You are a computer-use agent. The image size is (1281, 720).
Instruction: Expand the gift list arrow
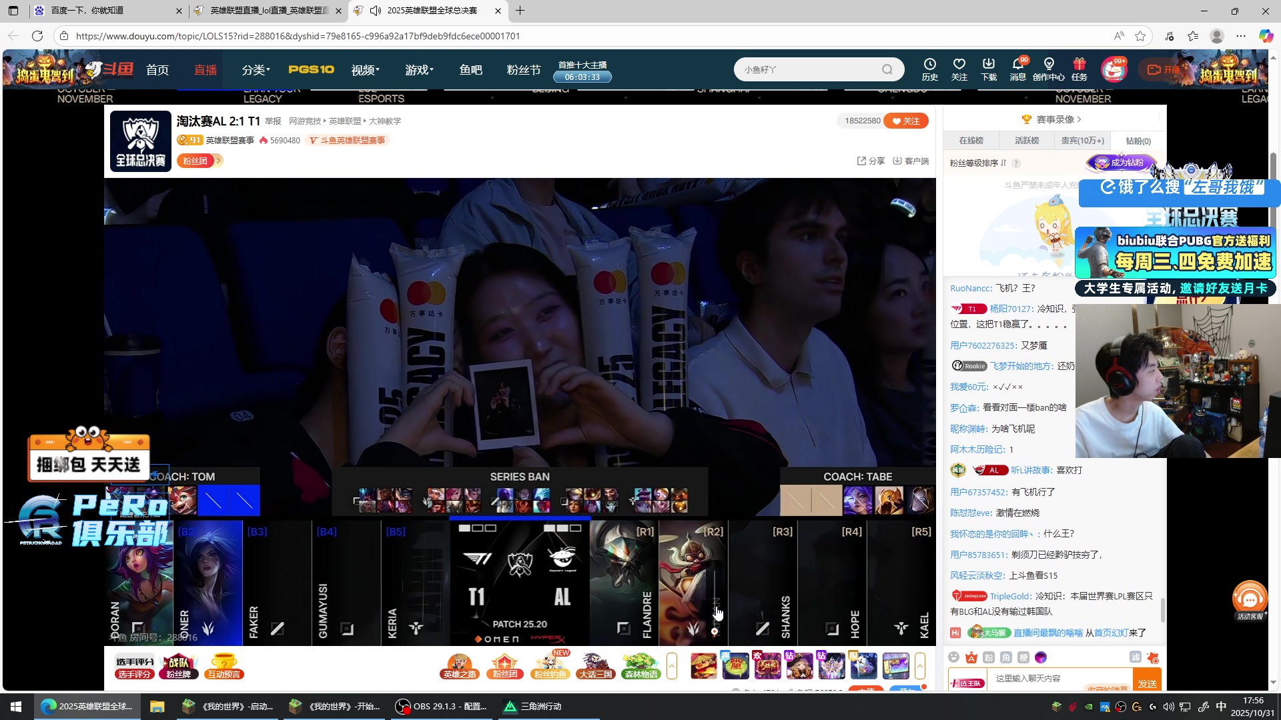(920, 665)
